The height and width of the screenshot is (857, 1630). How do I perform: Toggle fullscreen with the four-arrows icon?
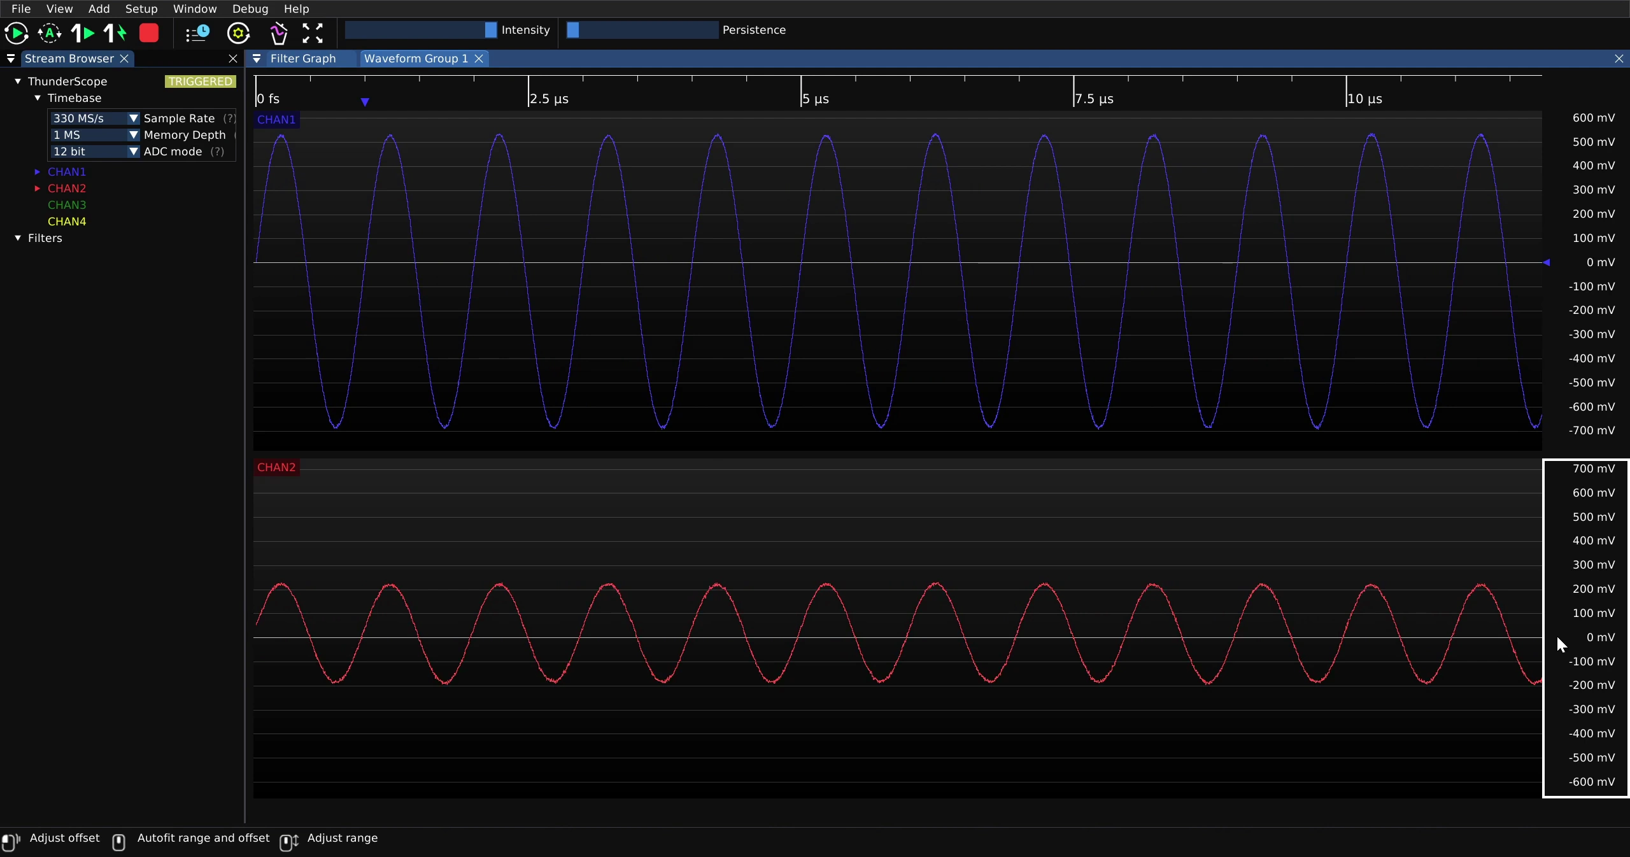pos(313,33)
